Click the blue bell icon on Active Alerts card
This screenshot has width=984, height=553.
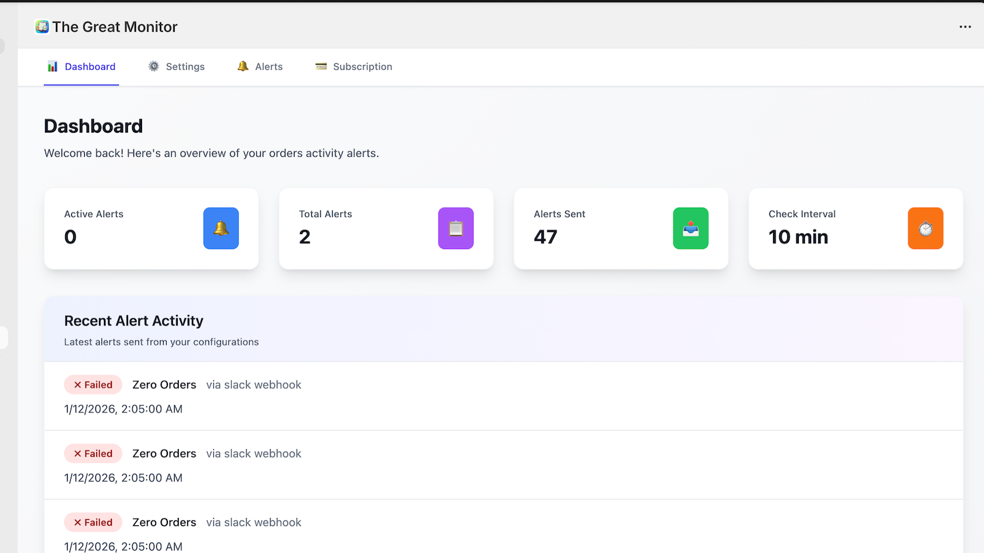tap(221, 228)
